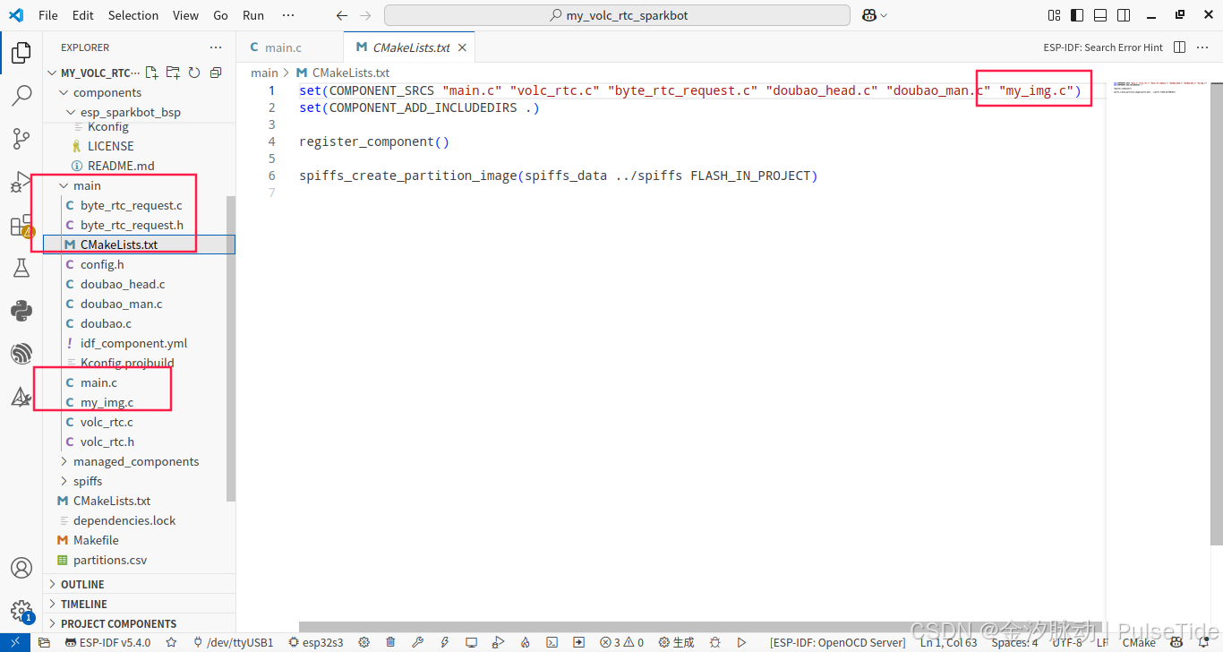
Task: Click the build, flash and monitor flame icon
Action: point(526,642)
